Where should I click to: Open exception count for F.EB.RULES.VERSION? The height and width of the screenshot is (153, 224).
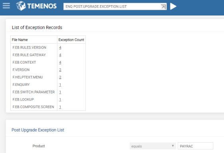(x=60, y=48)
